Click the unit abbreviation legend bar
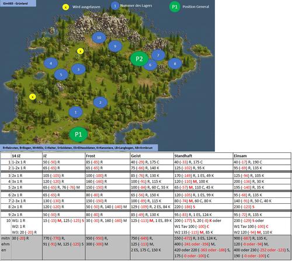 pyautogui.click(x=79, y=148)
